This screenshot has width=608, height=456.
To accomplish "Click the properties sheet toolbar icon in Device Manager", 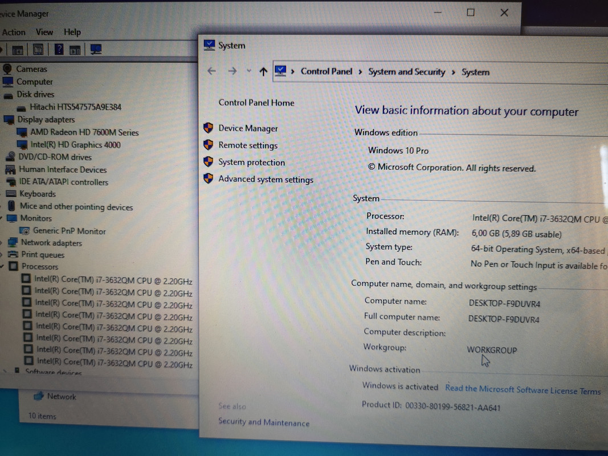I will pyautogui.click(x=38, y=49).
